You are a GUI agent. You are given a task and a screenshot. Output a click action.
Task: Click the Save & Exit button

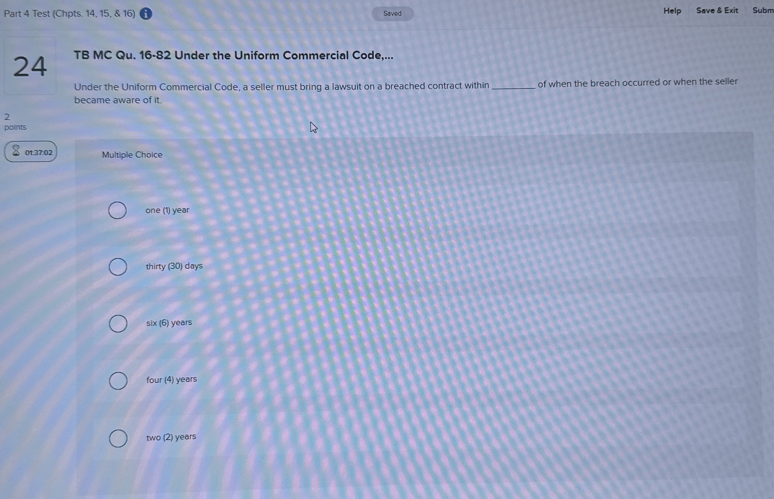coord(716,11)
